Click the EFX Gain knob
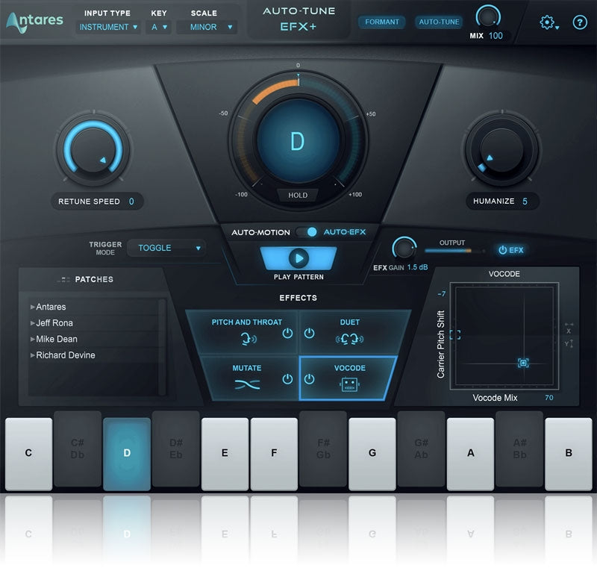 coord(404,249)
